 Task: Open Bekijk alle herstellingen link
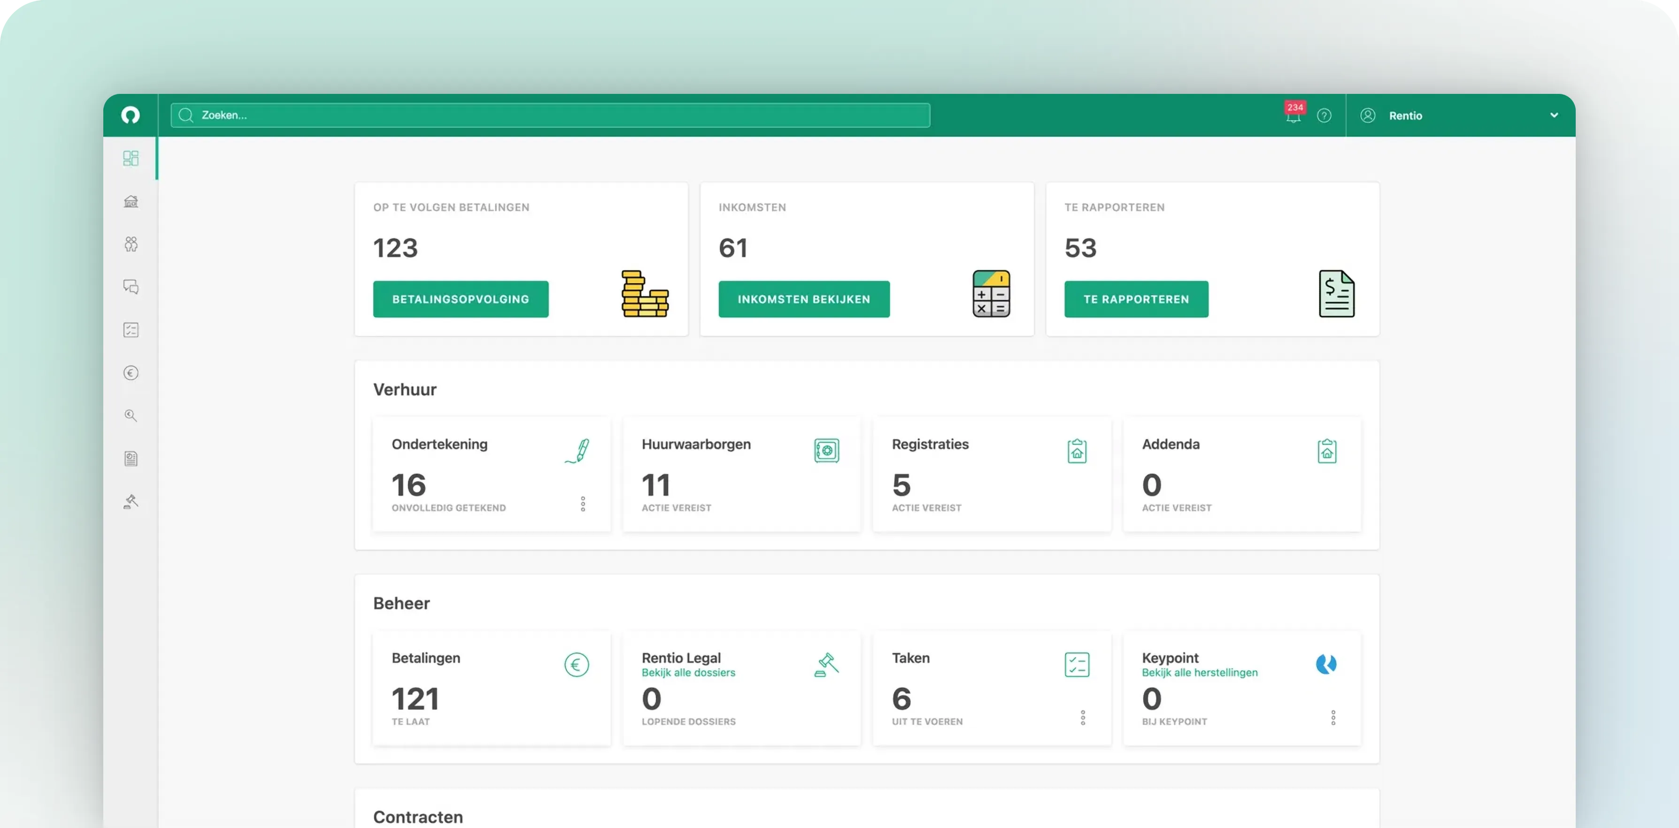(1199, 672)
